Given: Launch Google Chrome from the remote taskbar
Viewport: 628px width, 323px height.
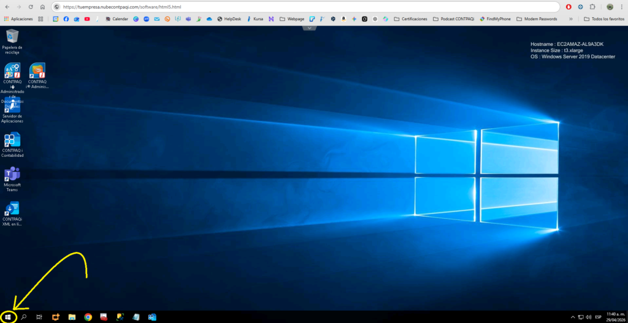Looking at the screenshot, I should 88,317.
